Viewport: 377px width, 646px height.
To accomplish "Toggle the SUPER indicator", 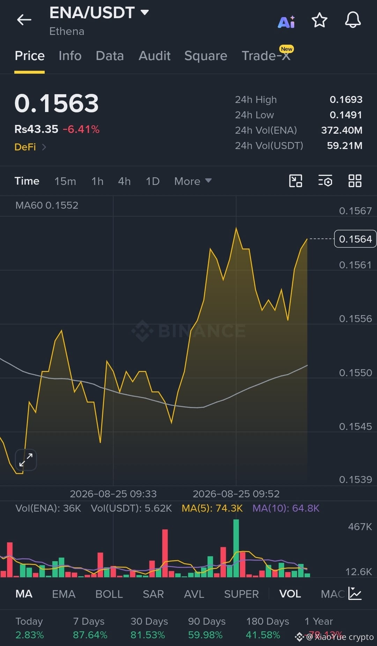I will 242,594.
